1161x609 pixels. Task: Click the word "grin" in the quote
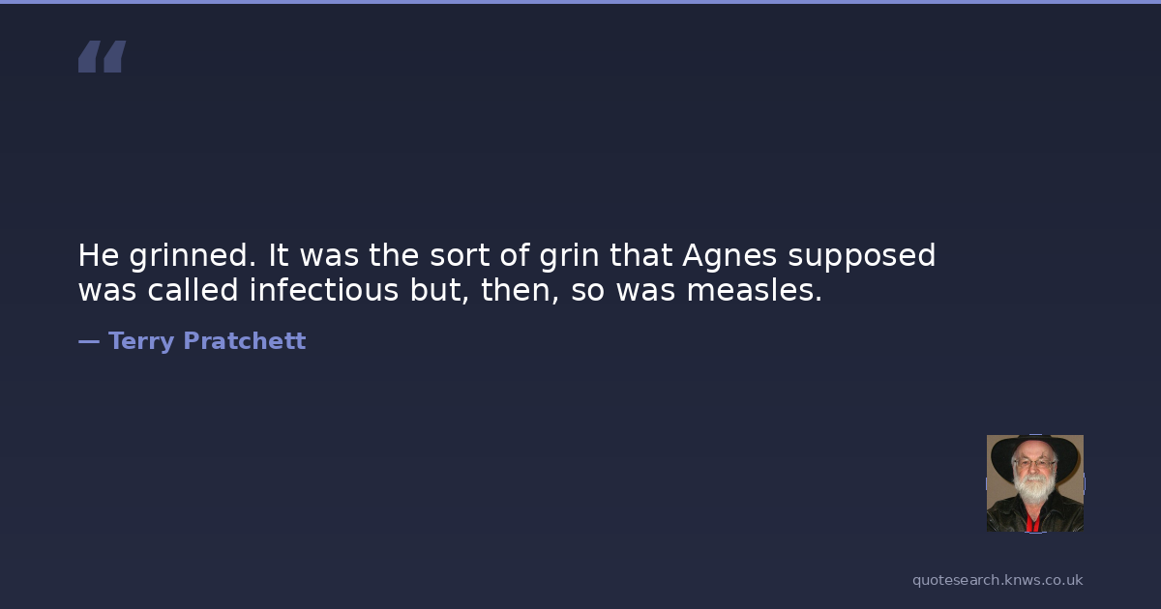[569, 256]
